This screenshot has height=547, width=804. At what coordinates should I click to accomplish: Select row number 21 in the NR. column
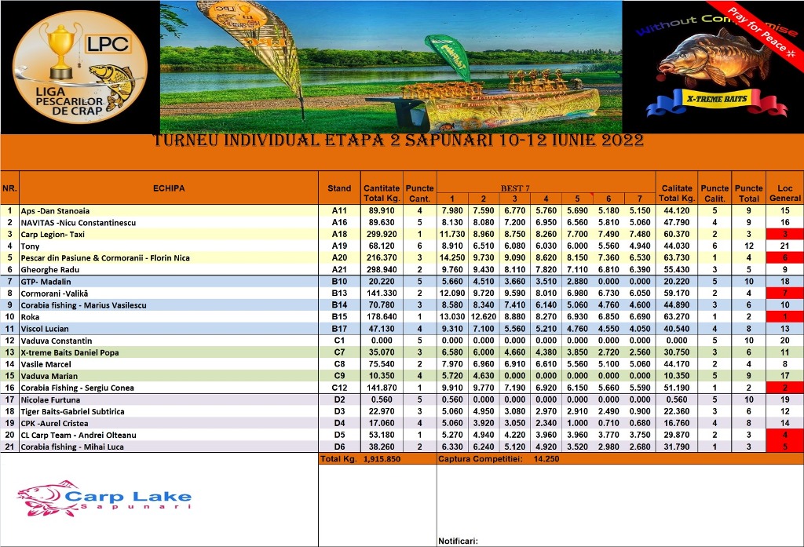coord(10,447)
